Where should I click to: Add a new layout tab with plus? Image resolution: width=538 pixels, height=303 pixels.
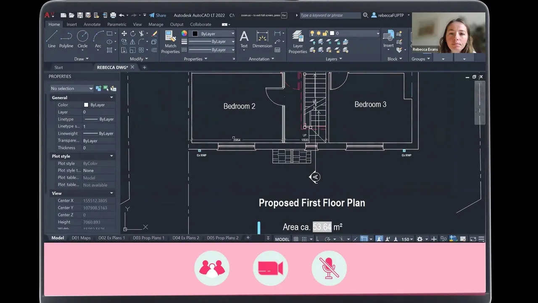coord(248,238)
